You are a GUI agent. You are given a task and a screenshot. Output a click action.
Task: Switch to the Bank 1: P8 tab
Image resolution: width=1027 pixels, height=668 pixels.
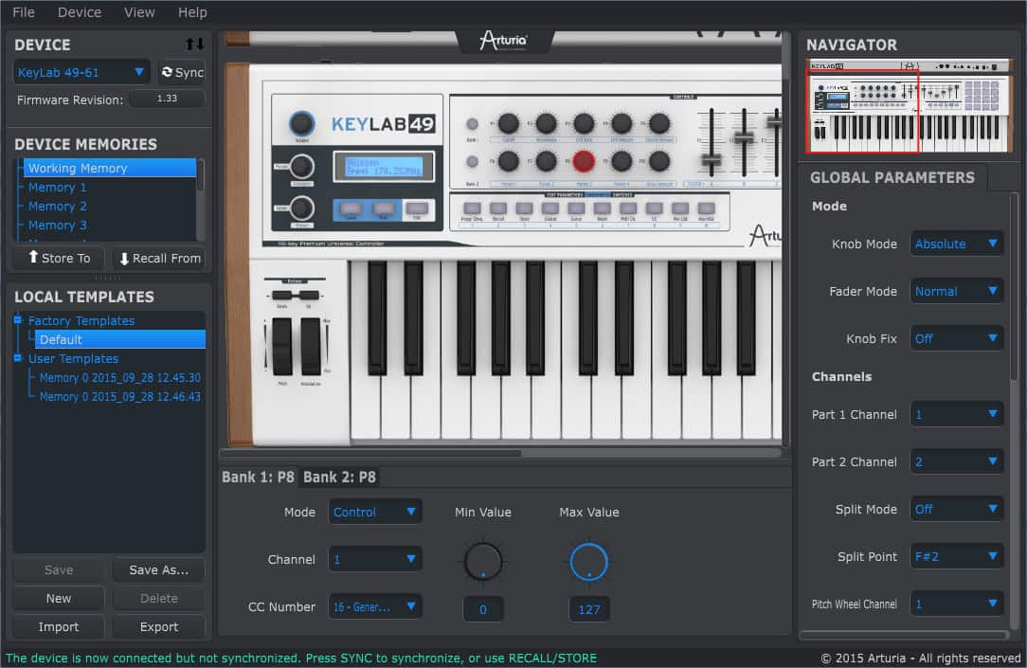coord(258,477)
